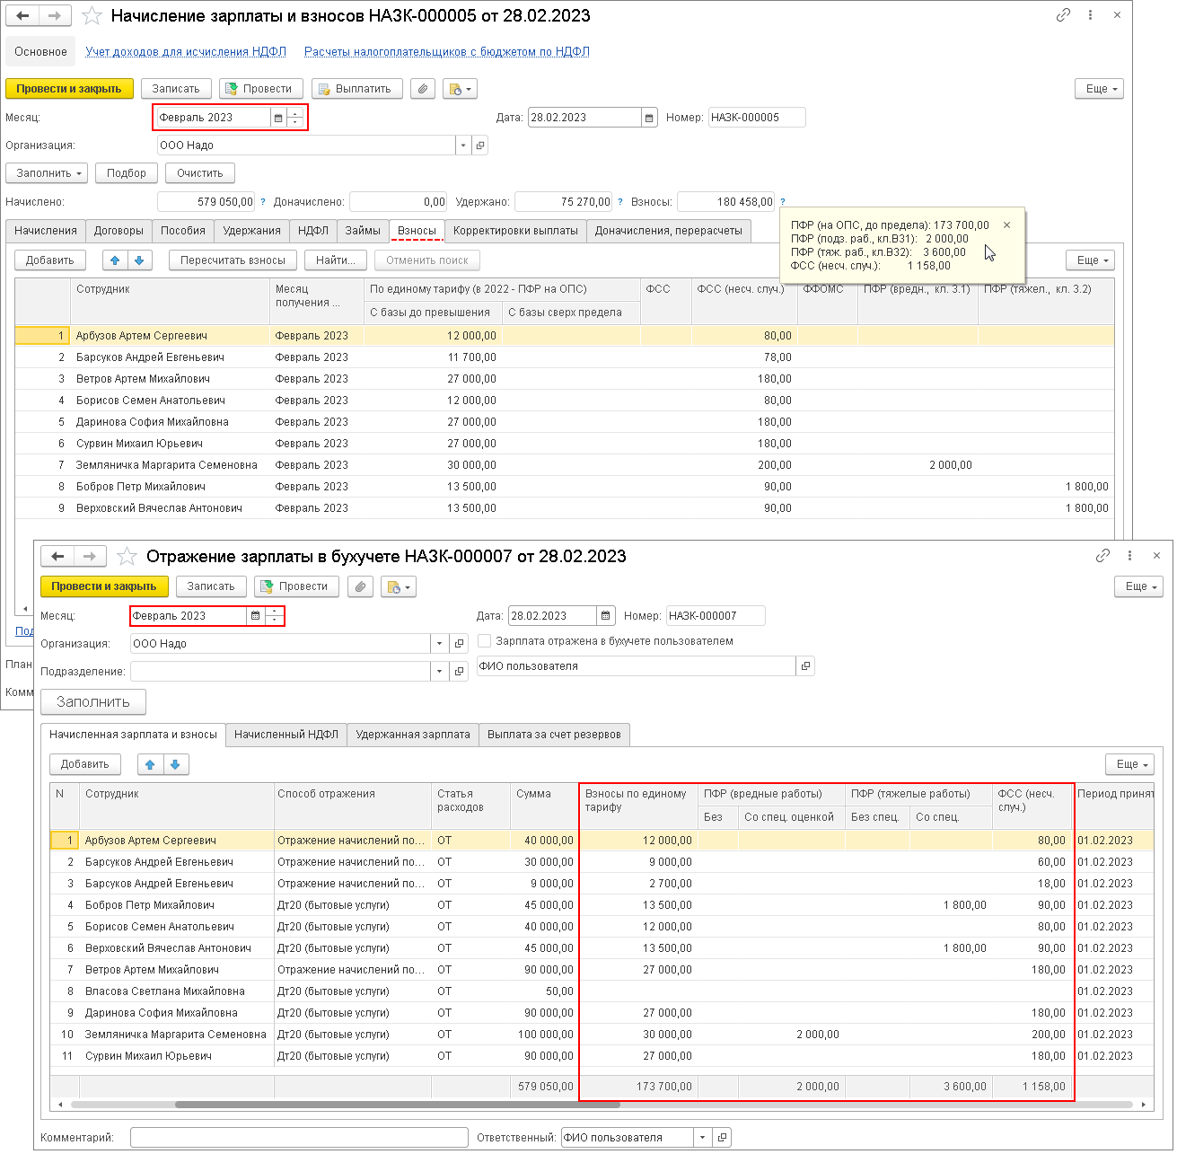Expand Организация dropdown in Отражение зарплаты
1177x1154 pixels.
[x=439, y=644]
